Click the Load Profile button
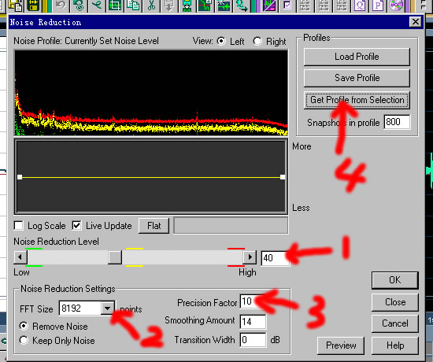 point(357,57)
